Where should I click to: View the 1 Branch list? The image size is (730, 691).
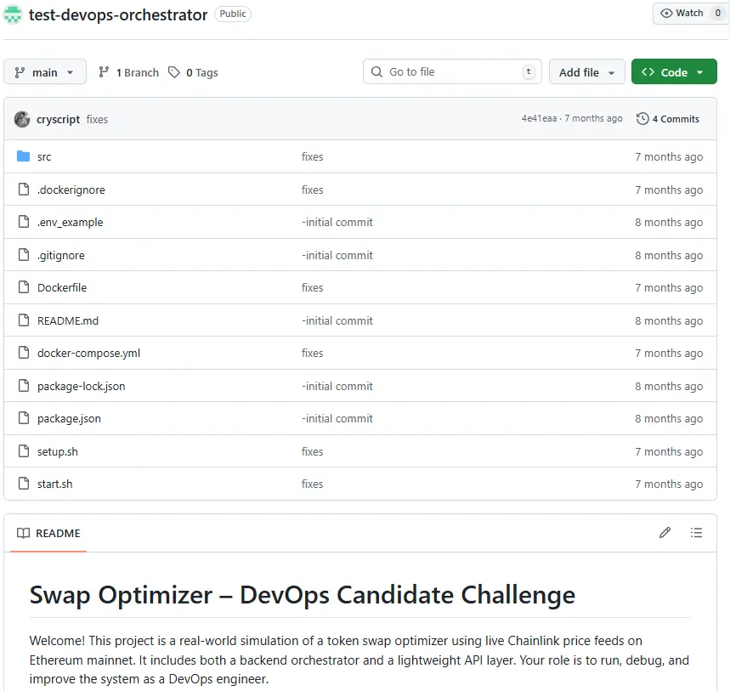pyautogui.click(x=128, y=72)
